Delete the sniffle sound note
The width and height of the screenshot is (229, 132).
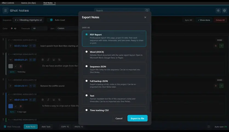pos(216,86)
